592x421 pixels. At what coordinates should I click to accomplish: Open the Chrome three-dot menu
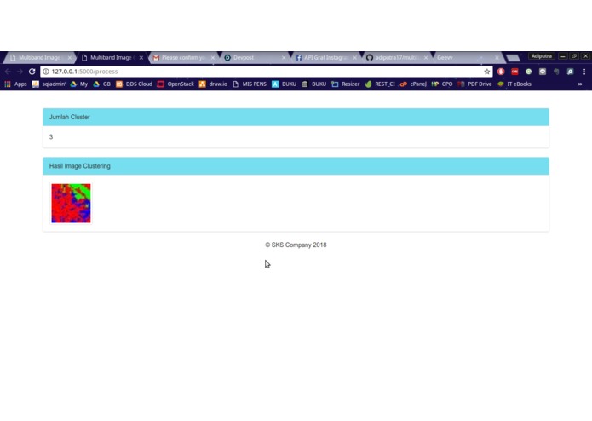(x=584, y=72)
